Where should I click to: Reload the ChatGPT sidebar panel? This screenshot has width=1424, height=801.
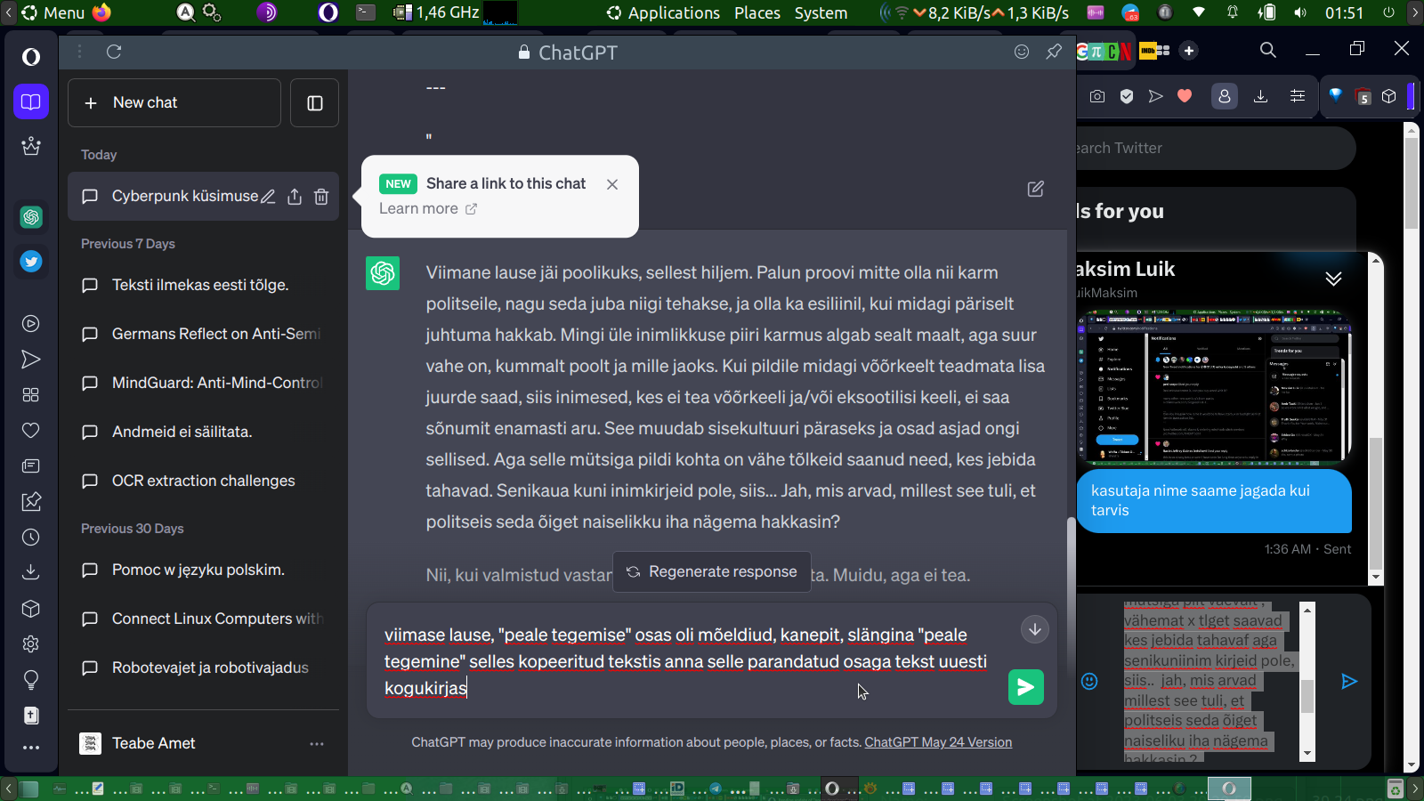[x=114, y=52]
